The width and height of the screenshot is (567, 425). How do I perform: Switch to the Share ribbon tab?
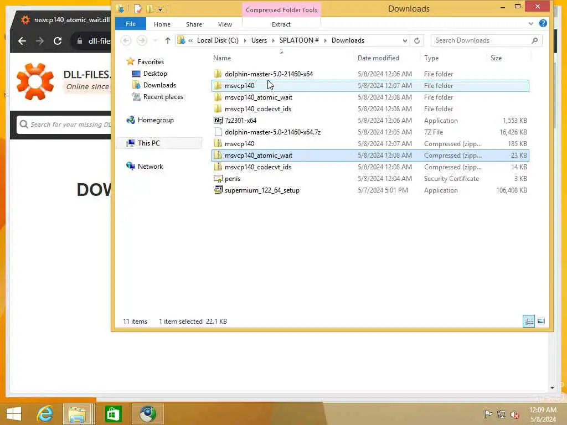pos(194,24)
